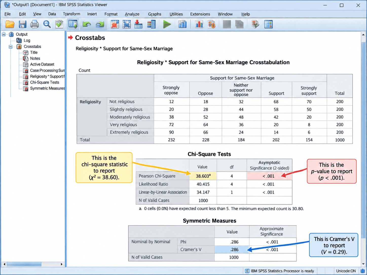Click the orange document stack toolbar icon
Viewport: 367px width, 275px height.
[212, 24]
